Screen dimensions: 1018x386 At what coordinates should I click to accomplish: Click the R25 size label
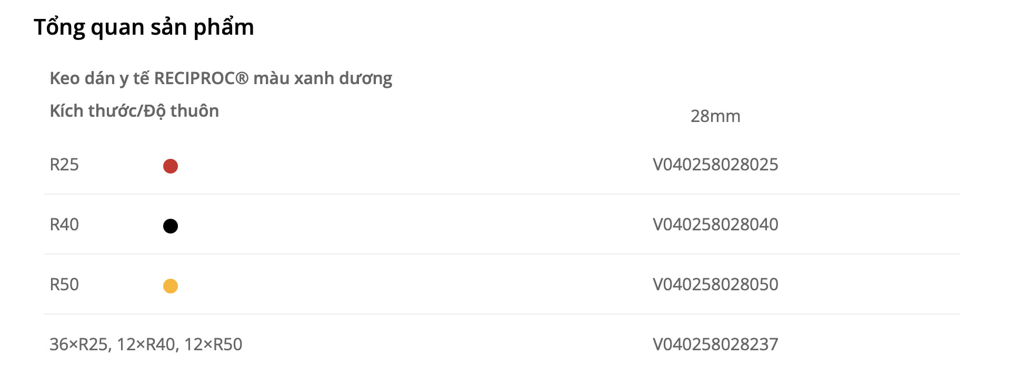point(64,165)
